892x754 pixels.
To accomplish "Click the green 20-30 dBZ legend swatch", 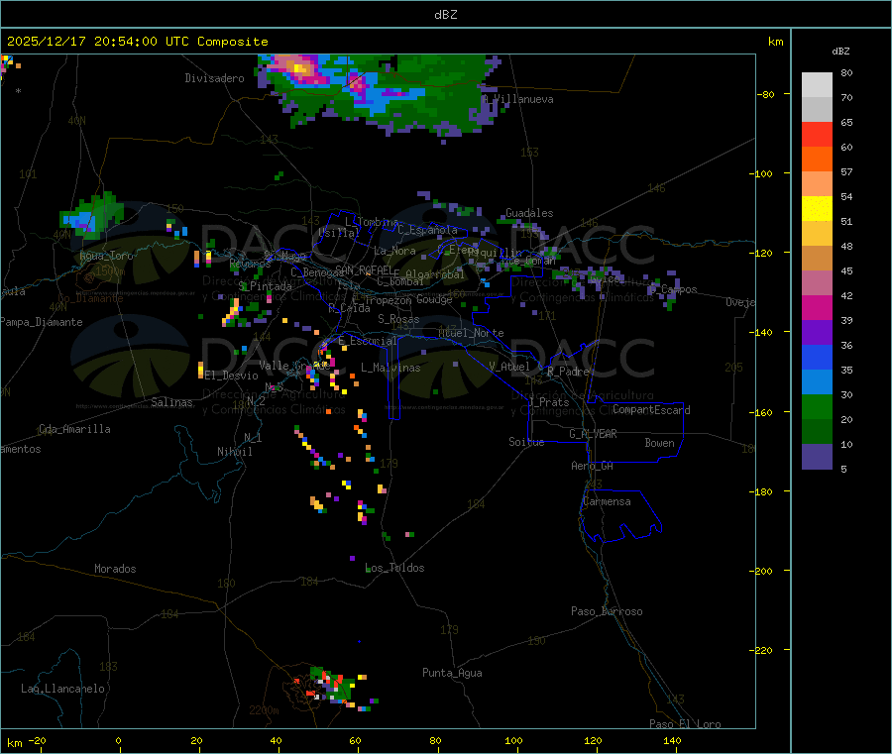I will point(817,407).
